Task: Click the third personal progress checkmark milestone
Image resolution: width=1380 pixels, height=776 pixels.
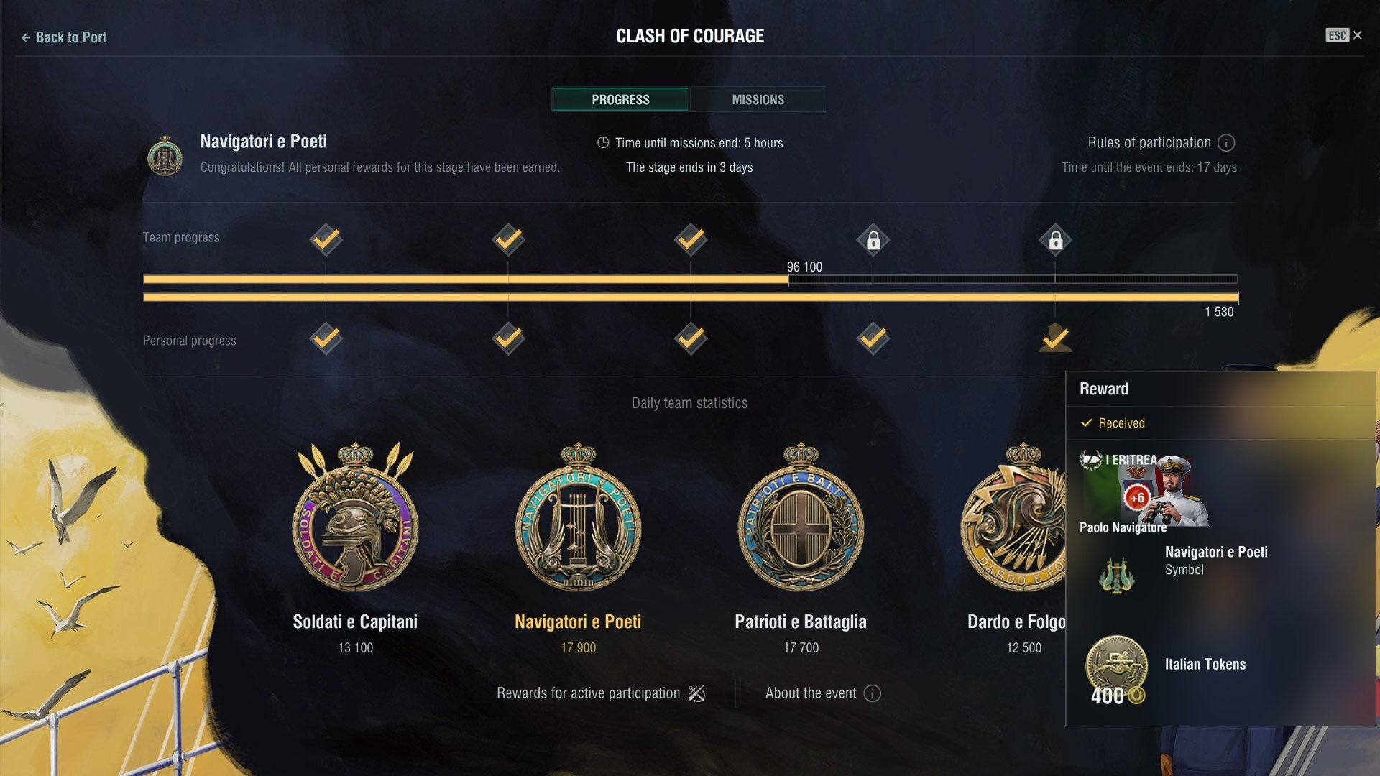Action: (691, 338)
